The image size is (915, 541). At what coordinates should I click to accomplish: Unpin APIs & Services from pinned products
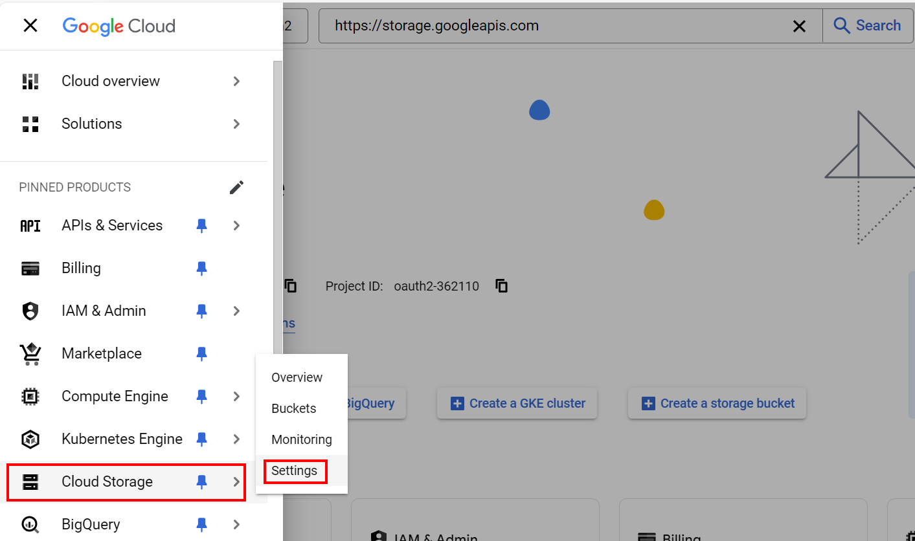coord(202,225)
